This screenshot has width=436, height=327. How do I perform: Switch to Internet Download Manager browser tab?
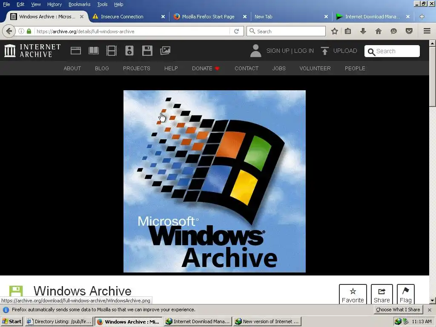pyautogui.click(x=373, y=17)
